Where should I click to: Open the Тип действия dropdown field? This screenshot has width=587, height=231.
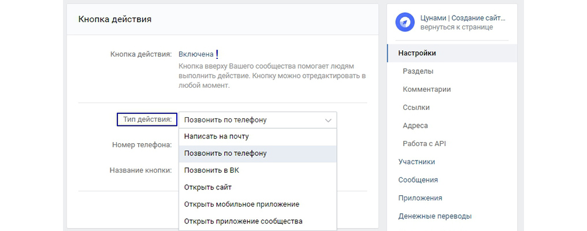coord(258,120)
